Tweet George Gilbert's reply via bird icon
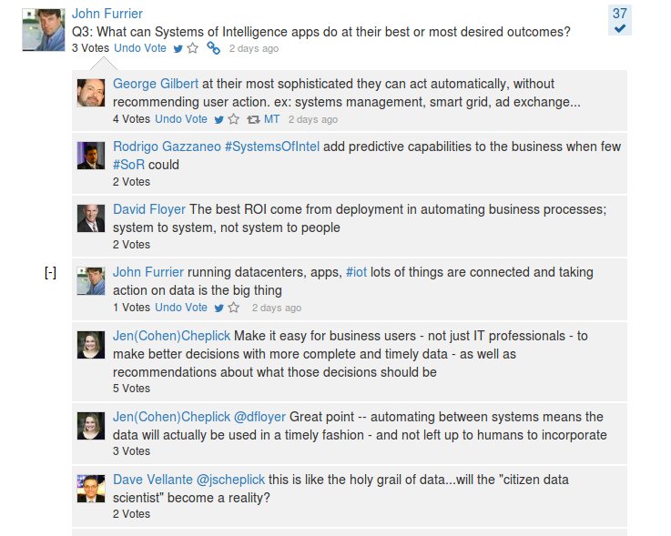This screenshot has height=536, width=671. coord(219,119)
